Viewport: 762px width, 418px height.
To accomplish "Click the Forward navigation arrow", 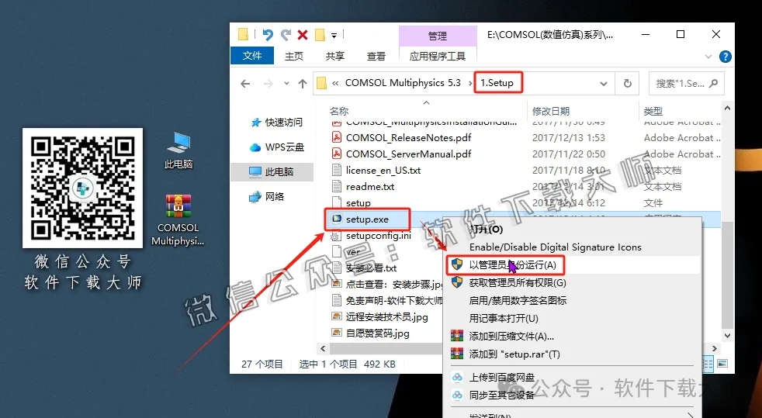I will pyautogui.click(x=268, y=84).
